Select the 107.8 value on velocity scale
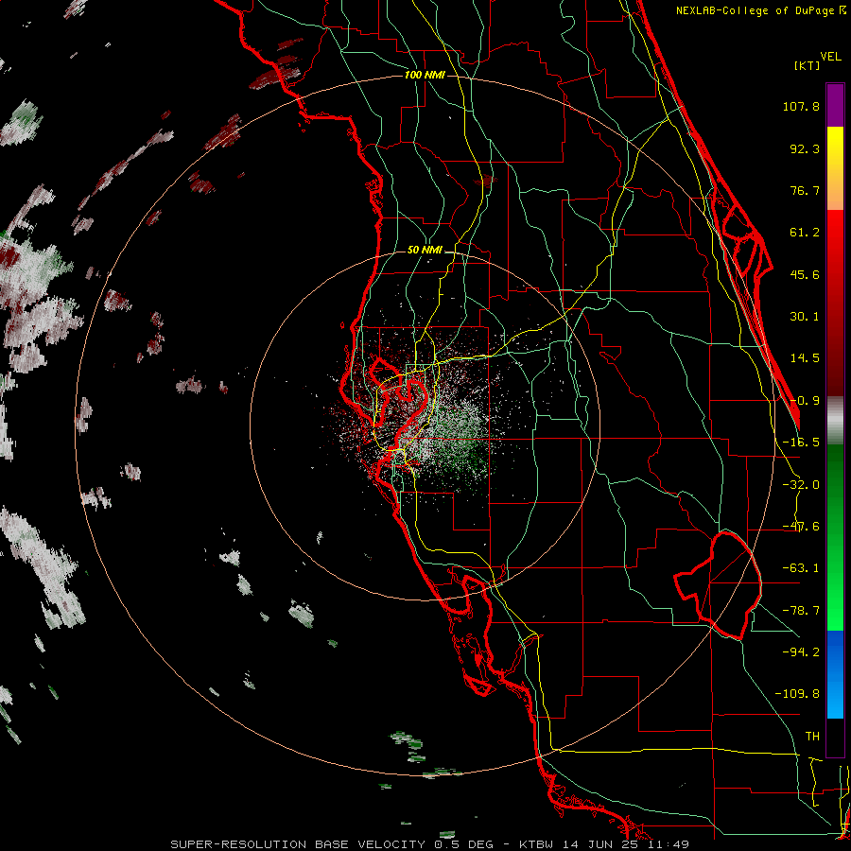 click(x=801, y=106)
